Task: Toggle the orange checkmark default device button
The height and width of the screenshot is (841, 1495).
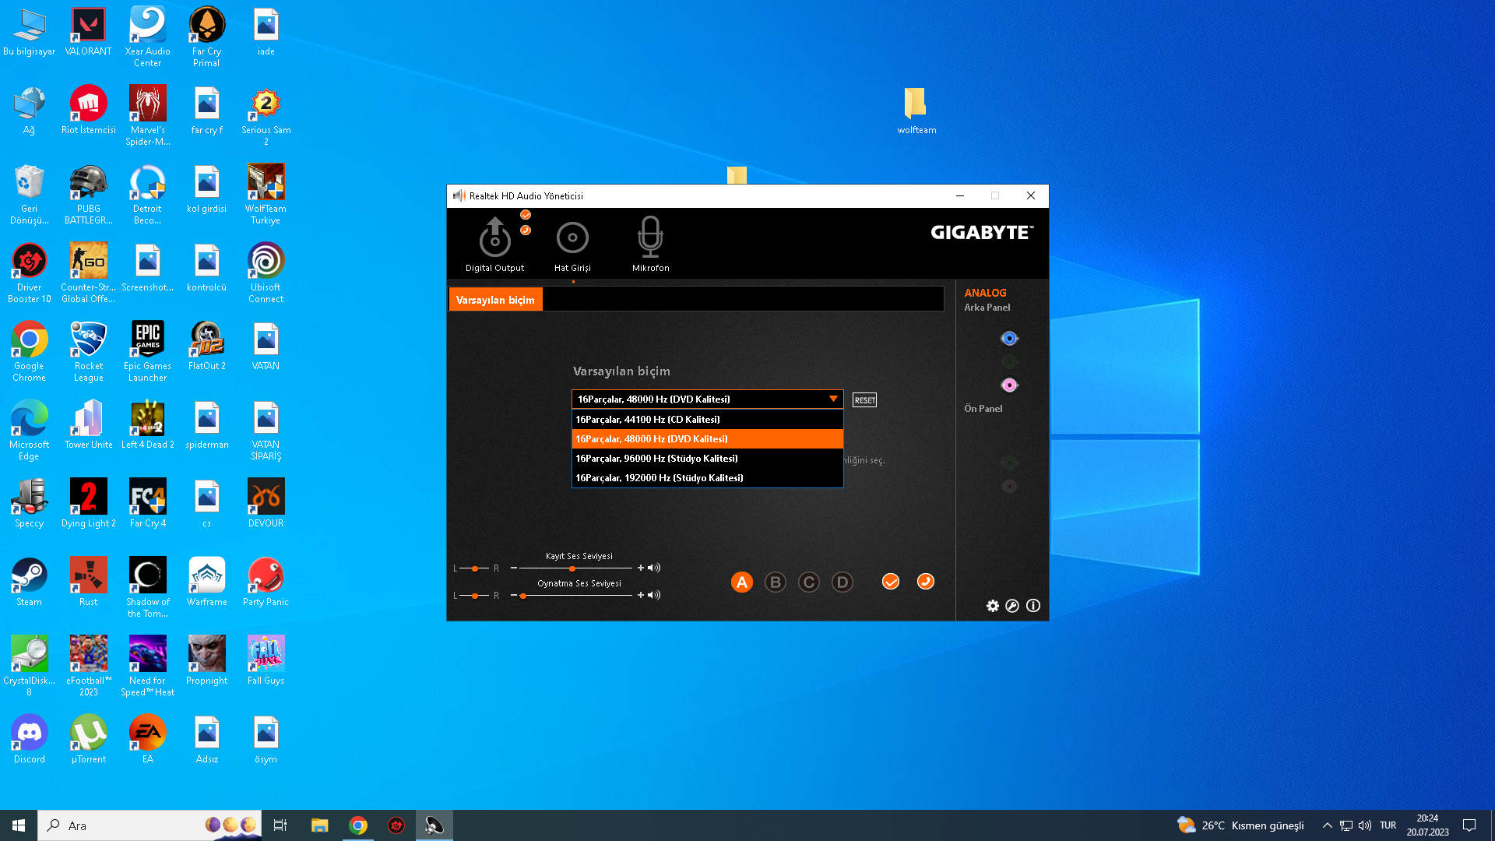Action: 891,582
